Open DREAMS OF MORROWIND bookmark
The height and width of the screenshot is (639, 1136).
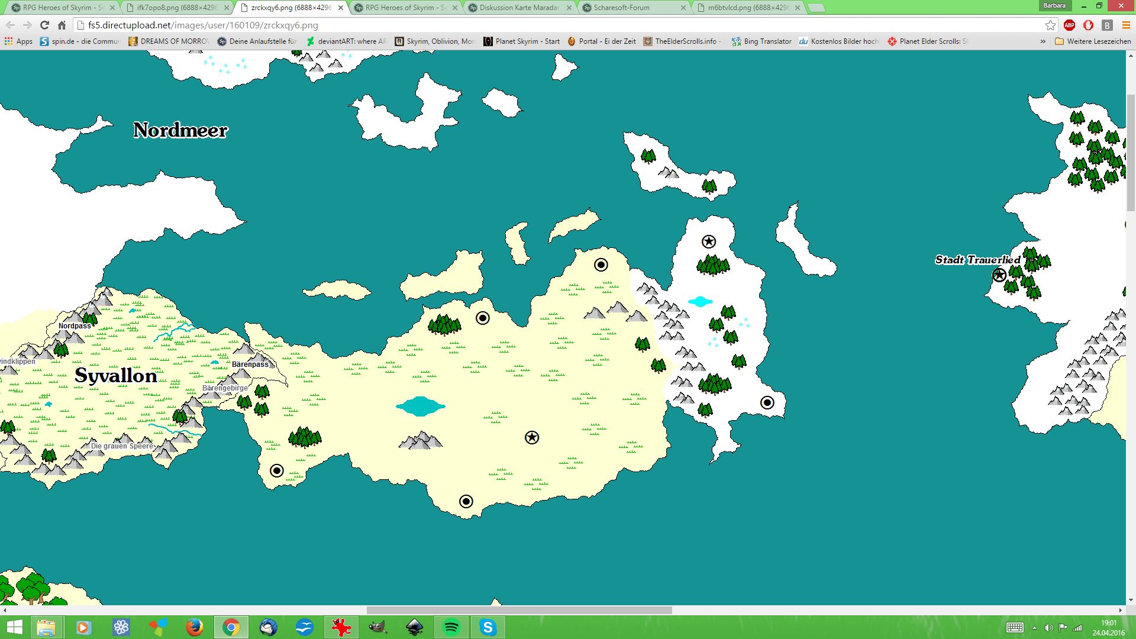click(169, 41)
